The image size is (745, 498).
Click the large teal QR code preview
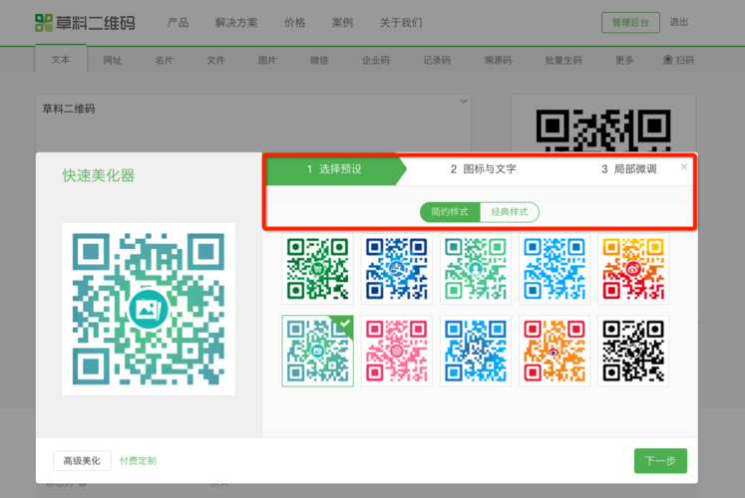[149, 309]
